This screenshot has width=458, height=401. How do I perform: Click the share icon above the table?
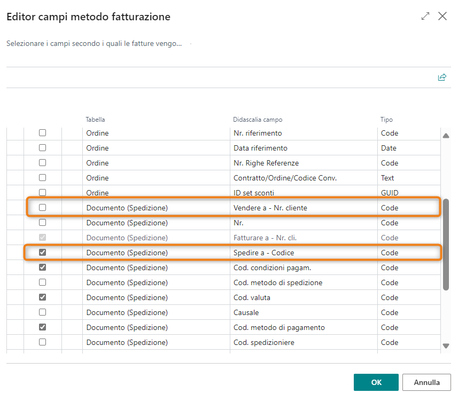(441, 77)
